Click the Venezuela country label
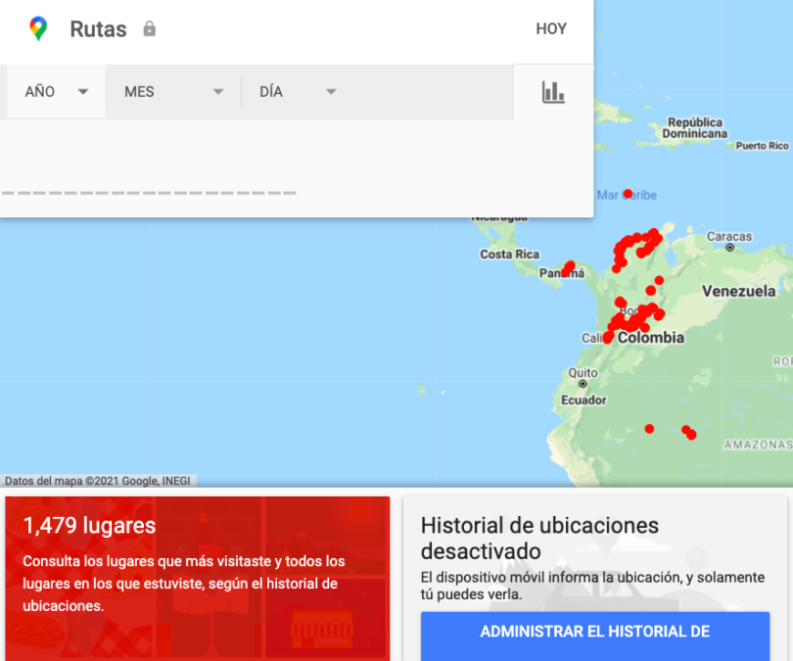Screen dimensions: 793x661 point(738,291)
